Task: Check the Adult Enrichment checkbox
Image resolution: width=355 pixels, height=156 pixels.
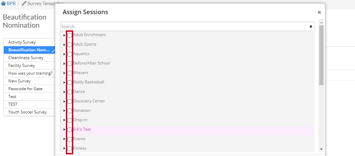Action: [70, 35]
